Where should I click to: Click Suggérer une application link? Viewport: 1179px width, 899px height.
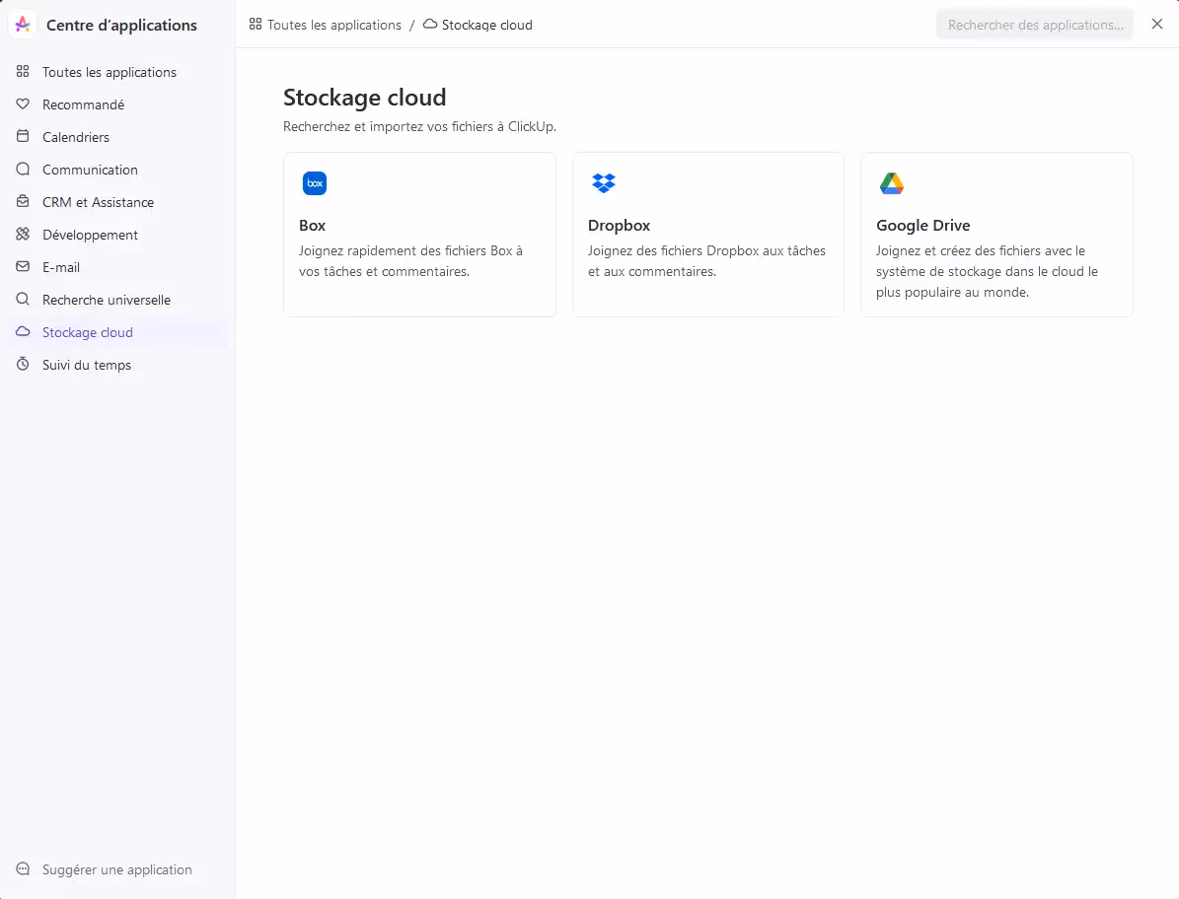116,869
